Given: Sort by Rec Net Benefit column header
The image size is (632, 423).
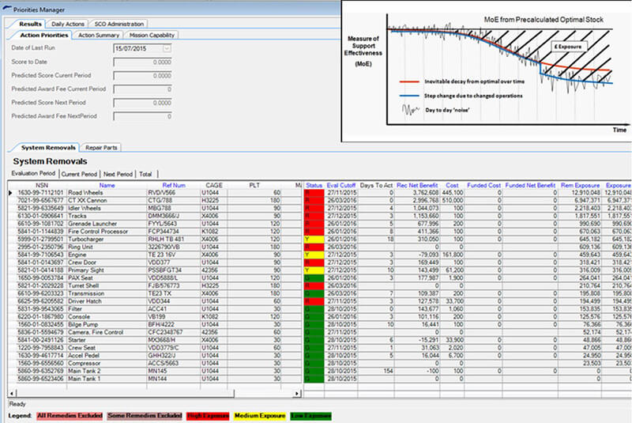Looking at the screenshot, I should pyautogui.click(x=417, y=185).
